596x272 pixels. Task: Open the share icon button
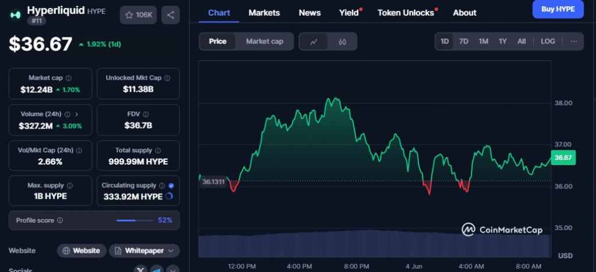(171, 15)
